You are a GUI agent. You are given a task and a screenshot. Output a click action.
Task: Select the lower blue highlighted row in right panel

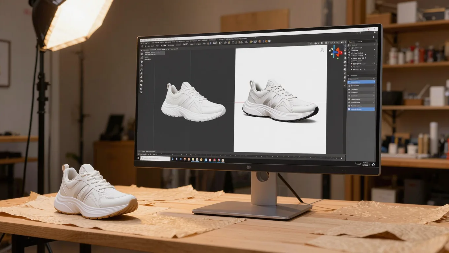[362, 109]
